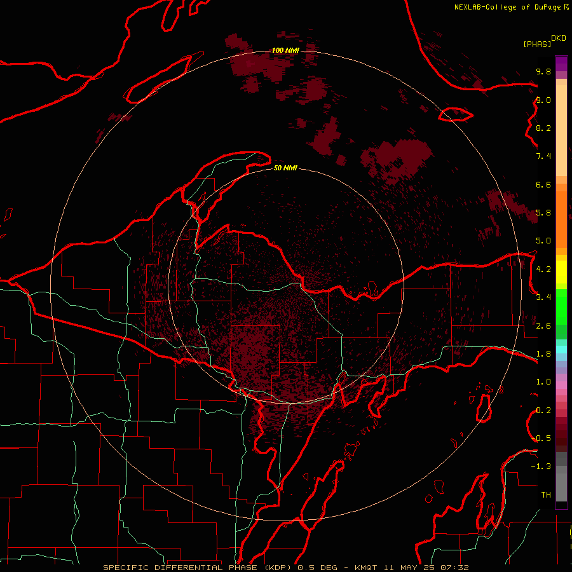Screen dimensions: 572x572
Task: Select the 4.2 scale value
Action: (x=543, y=269)
